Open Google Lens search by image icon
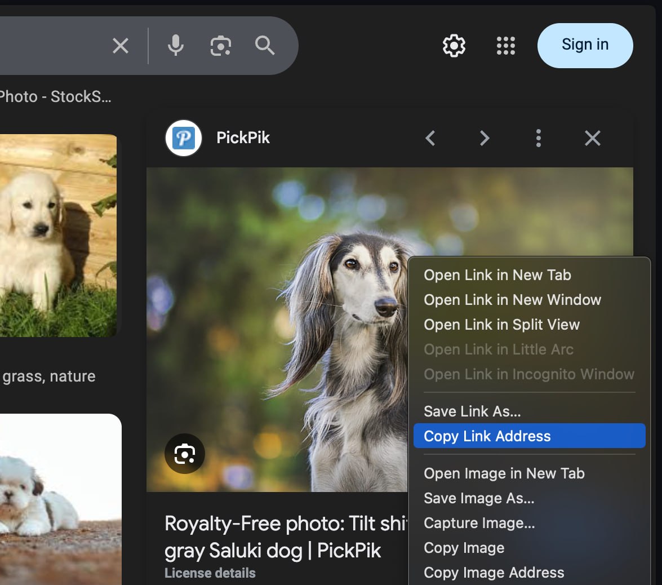This screenshot has width=662, height=585. 220,46
